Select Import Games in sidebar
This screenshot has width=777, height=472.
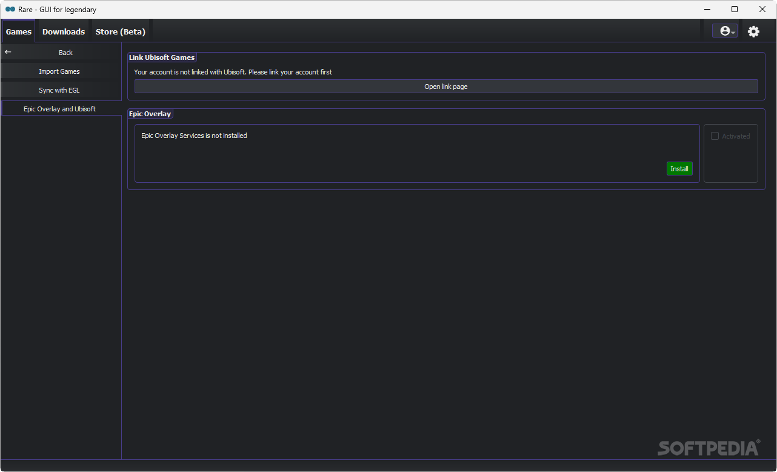click(61, 71)
